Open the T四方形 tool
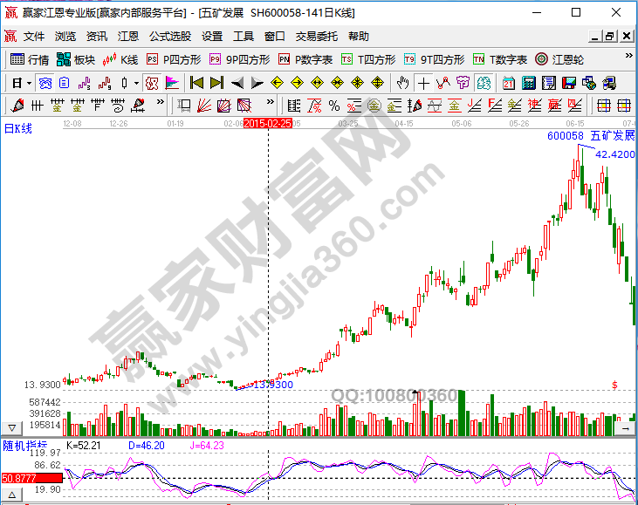The height and width of the screenshot is (505, 638). point(368,60)
